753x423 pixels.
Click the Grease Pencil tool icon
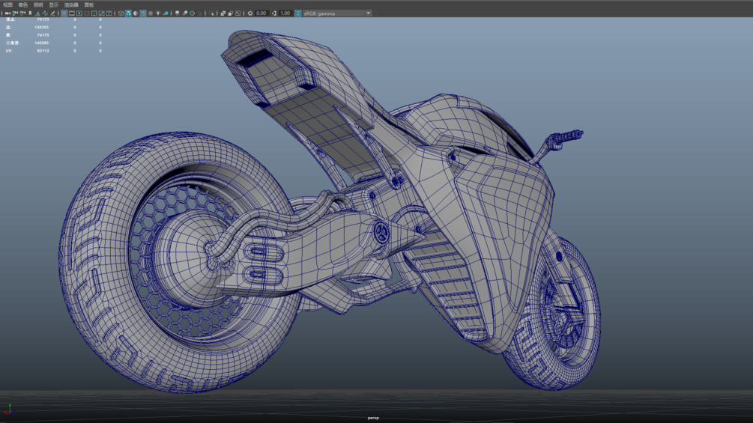click(x=52, y=13)
